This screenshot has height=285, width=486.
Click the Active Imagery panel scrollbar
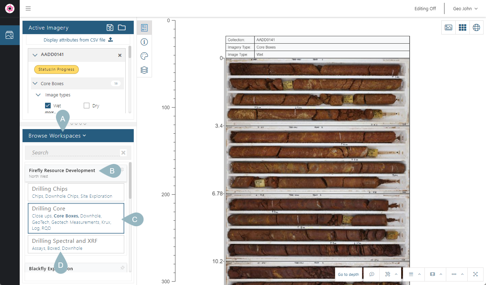point(130,52)
